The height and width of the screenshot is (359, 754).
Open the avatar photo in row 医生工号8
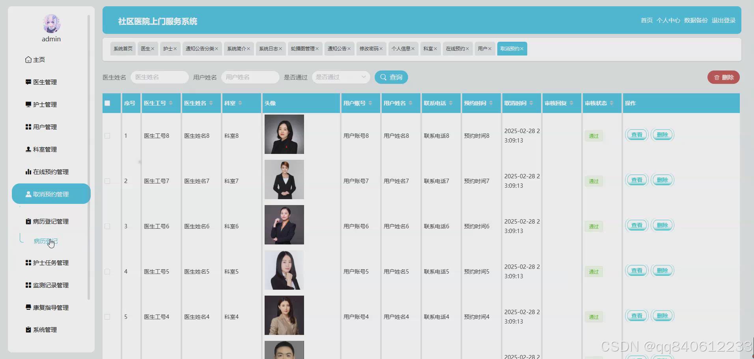[x=284, y=134]
